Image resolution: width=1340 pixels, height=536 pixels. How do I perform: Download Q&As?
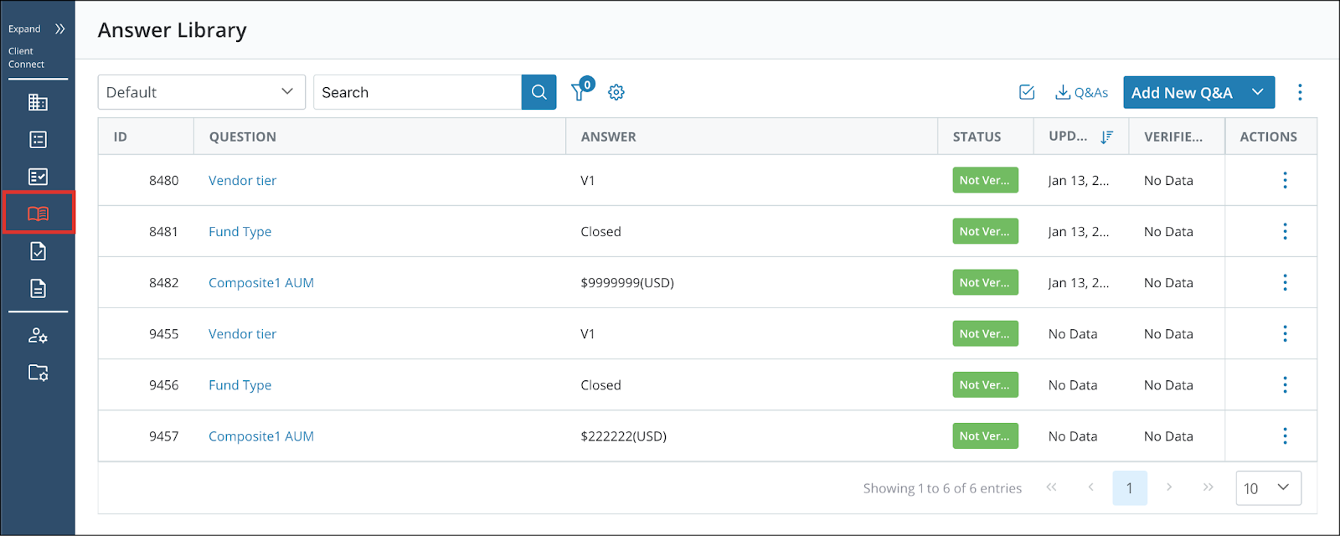(1081, 92)
